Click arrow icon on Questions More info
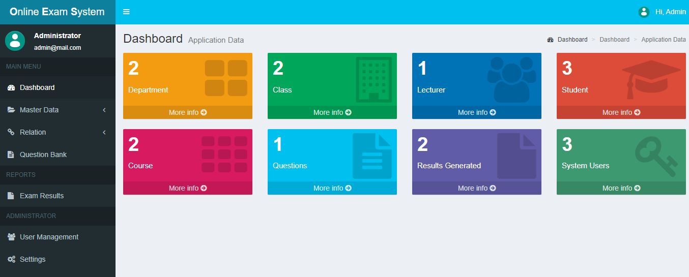This screenshot has width=689, height=277. coord(348,188)
